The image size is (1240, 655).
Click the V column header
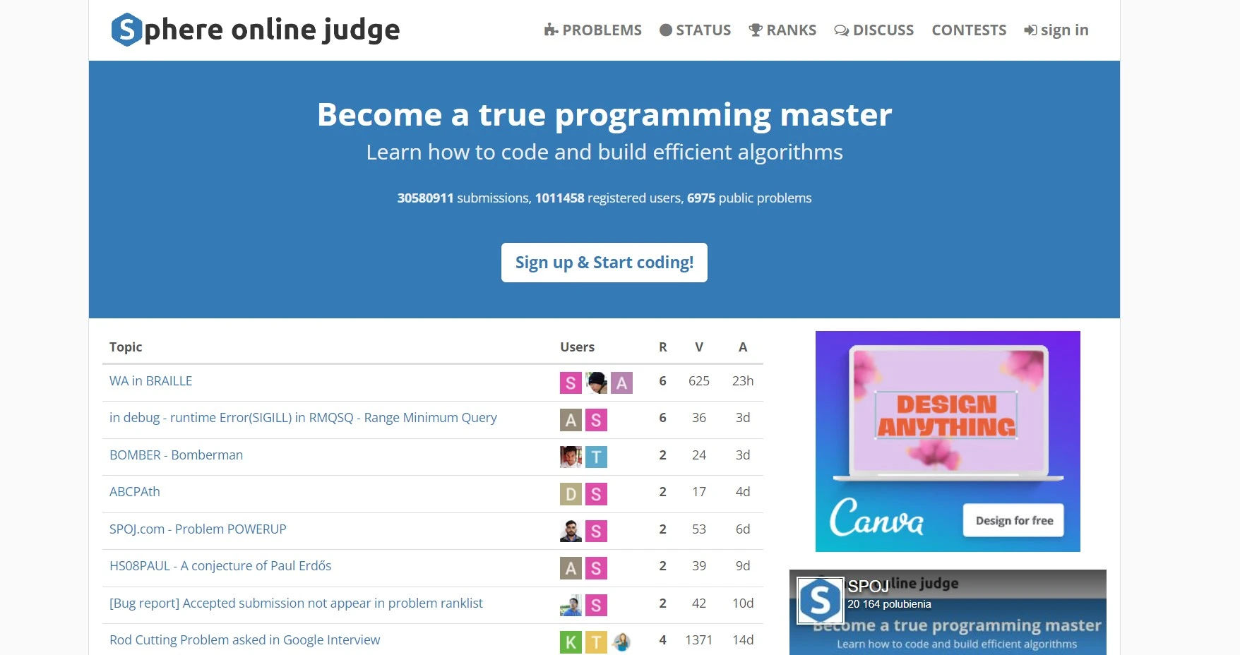699,347
